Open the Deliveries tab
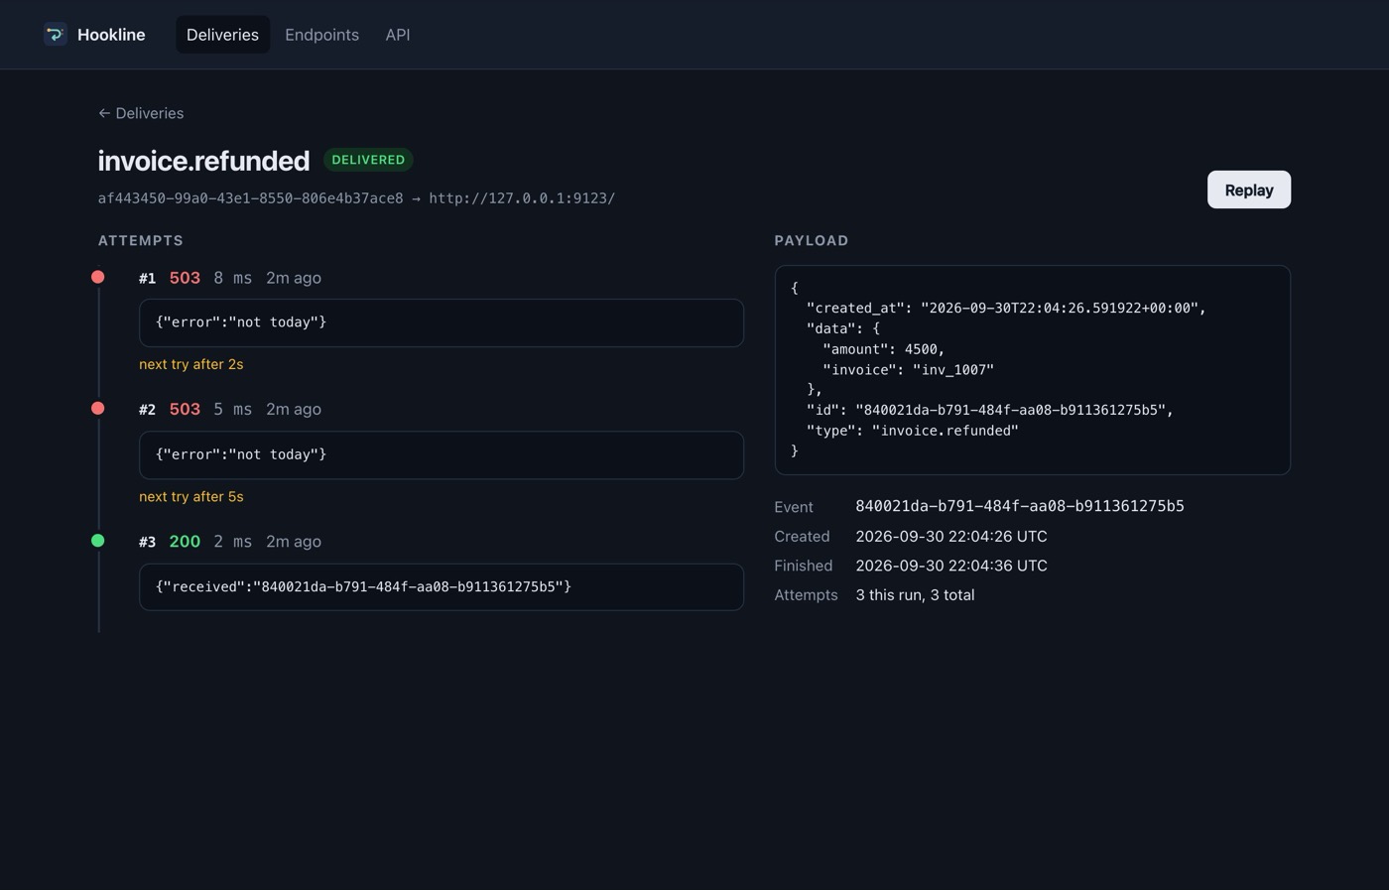 [x=222, y=35]
